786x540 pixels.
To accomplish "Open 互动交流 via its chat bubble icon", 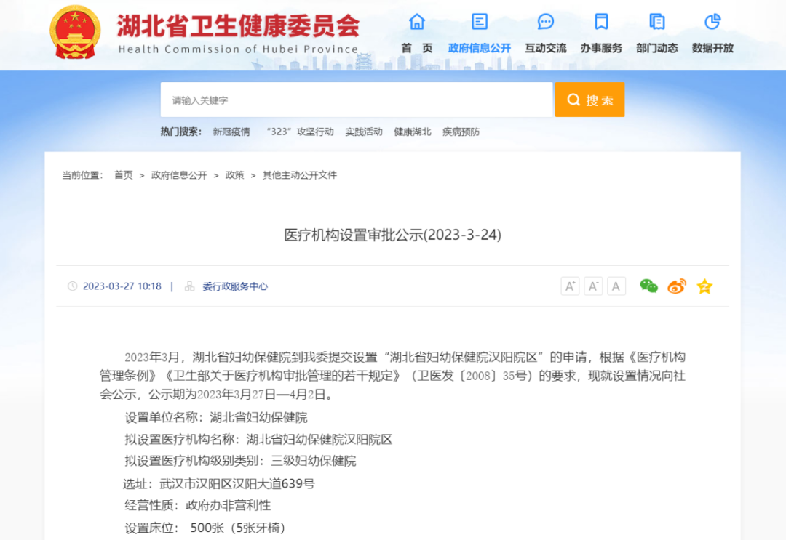I will 545,23.
